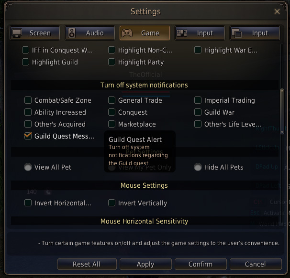Toggle the Guild War checkbox

pyautogui.click(x=198, y=112)
